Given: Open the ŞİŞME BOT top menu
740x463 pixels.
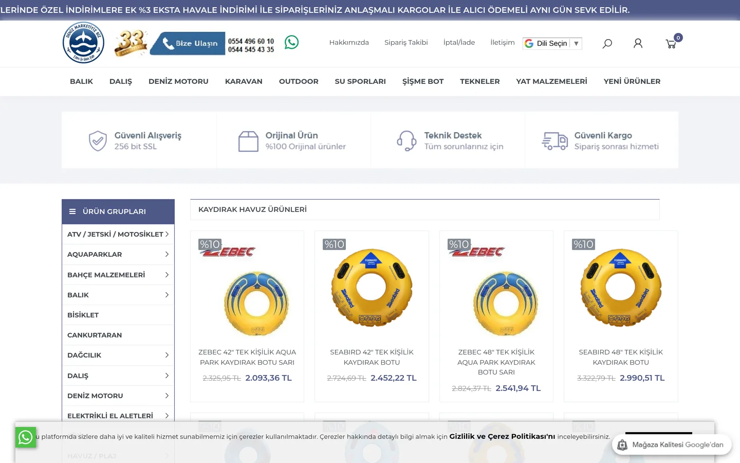Looking at the screenshot, I should point(423,81).
